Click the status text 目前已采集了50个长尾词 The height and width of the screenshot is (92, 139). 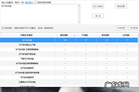(25, 28)
